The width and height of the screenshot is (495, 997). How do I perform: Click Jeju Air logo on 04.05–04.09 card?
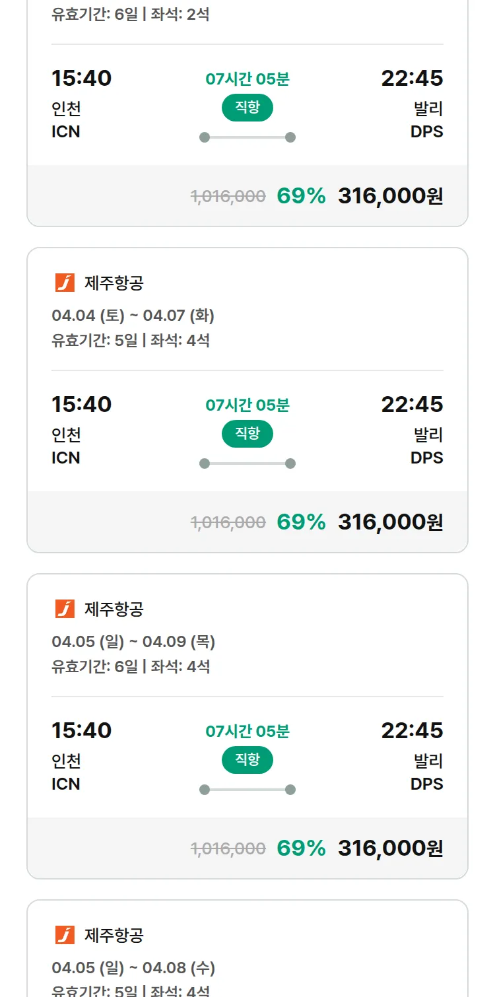tap(65, 609)
